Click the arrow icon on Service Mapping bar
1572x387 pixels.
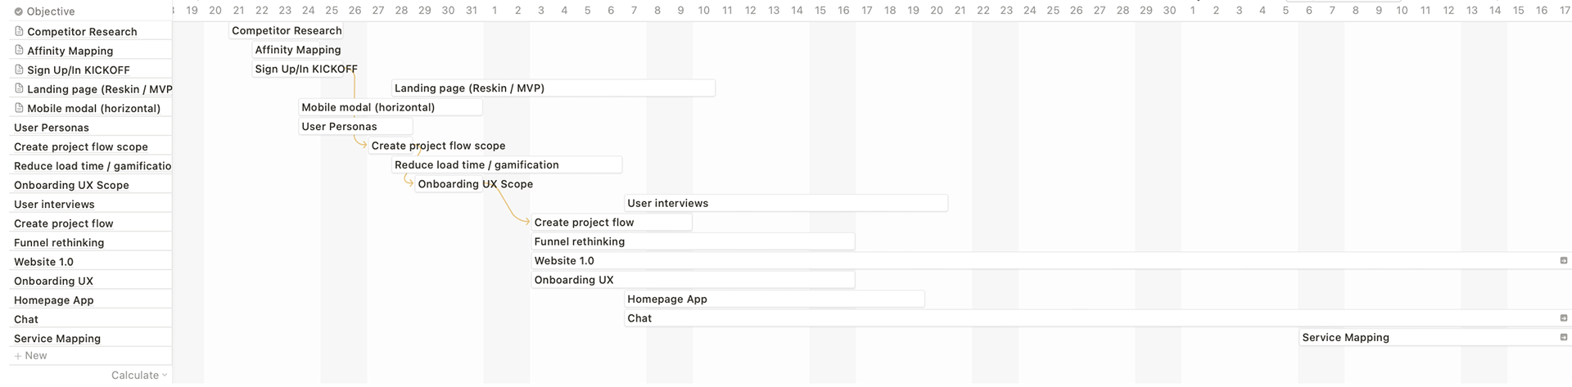click(1563, 337)
